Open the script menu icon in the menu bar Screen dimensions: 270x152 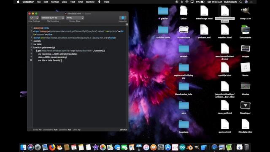click(x=100, y=2)
